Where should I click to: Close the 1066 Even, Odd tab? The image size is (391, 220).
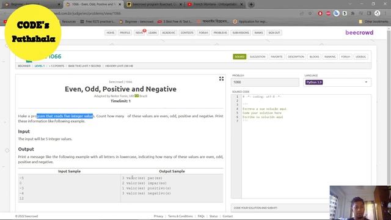pyautogui.click(x=120, y=4)
